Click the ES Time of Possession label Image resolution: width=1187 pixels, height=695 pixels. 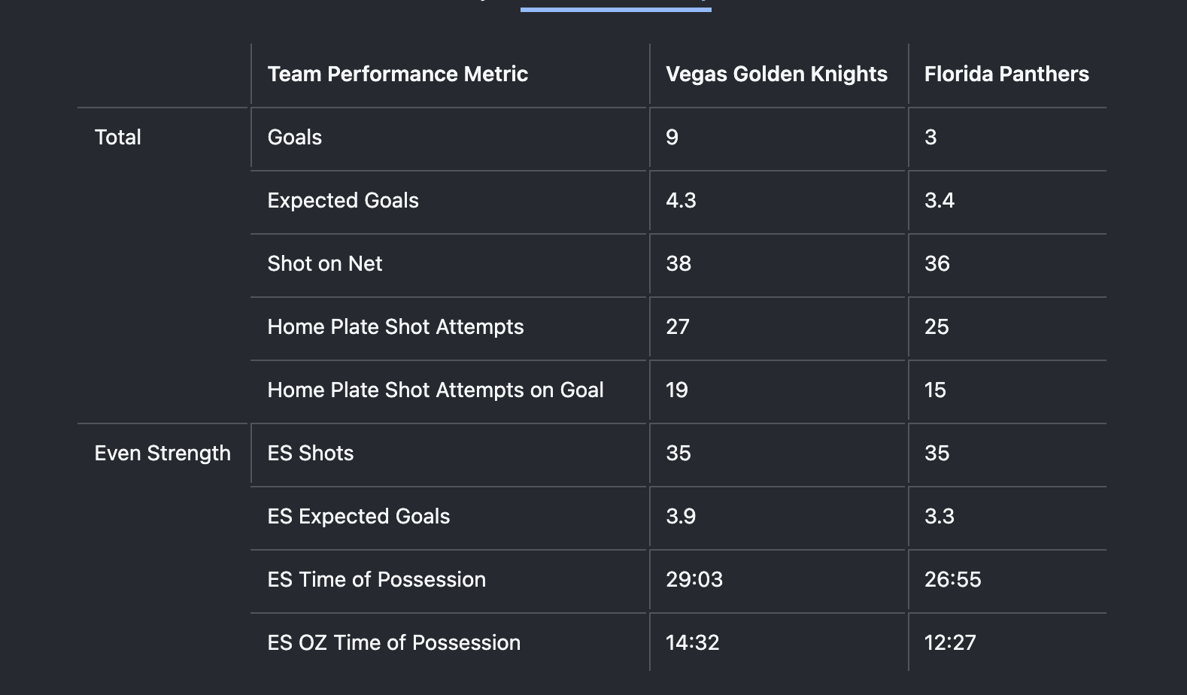(377, 579)
